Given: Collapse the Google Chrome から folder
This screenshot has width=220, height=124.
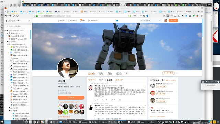Looking at the screenshot, I should pyautogui.click(x=8, y=44).
